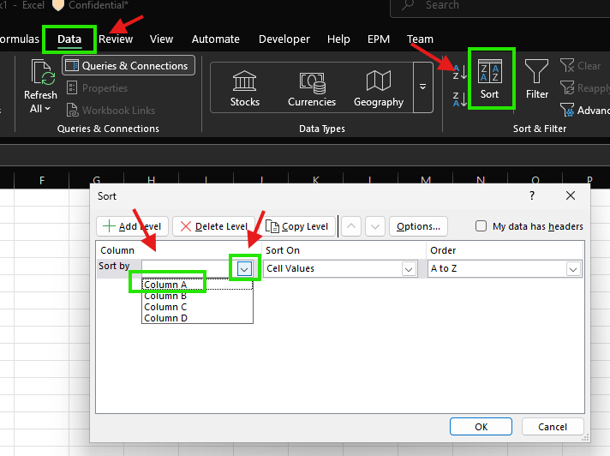Toggle the Filter funnel
Screen dimensions: 610x456
coord(537,79)
